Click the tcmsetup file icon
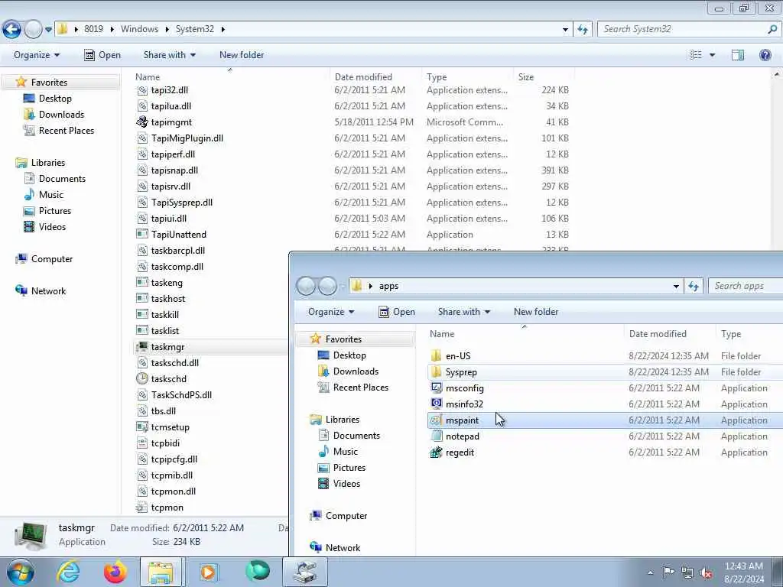Viewport: 783px width, 587px height. coord(142,426)
